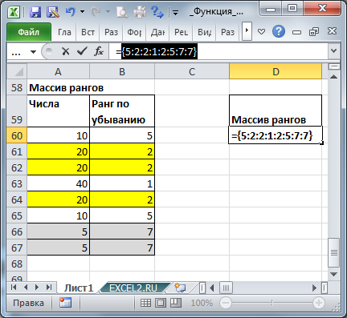Open the Файл tab
347x318 pixels.
pos(29,32)
